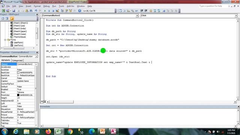Open Project Explorer from the toolbar

click(62, 11)
